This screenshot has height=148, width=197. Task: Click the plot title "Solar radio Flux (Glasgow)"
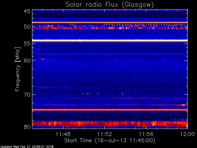[x=110, y=5]
